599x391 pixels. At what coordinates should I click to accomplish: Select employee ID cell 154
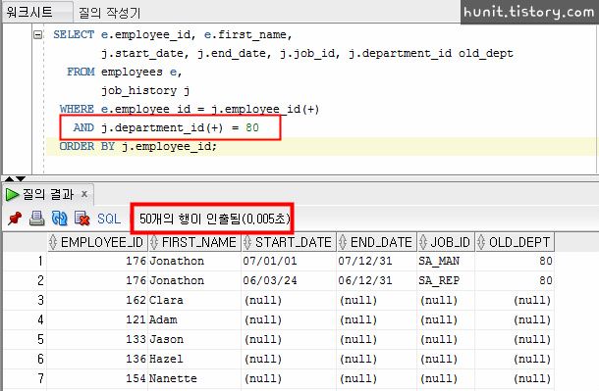tap(97, 379)
